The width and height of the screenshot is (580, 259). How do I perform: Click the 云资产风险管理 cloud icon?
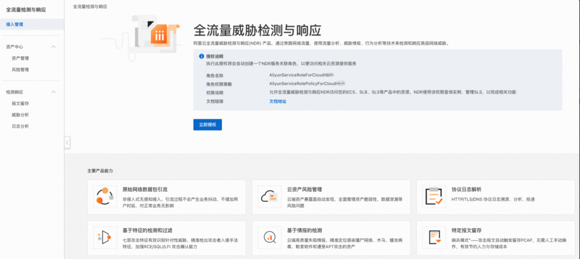click(x=270, y=197)
